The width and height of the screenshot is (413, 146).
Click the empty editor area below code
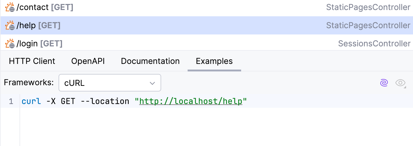point(189,128)
